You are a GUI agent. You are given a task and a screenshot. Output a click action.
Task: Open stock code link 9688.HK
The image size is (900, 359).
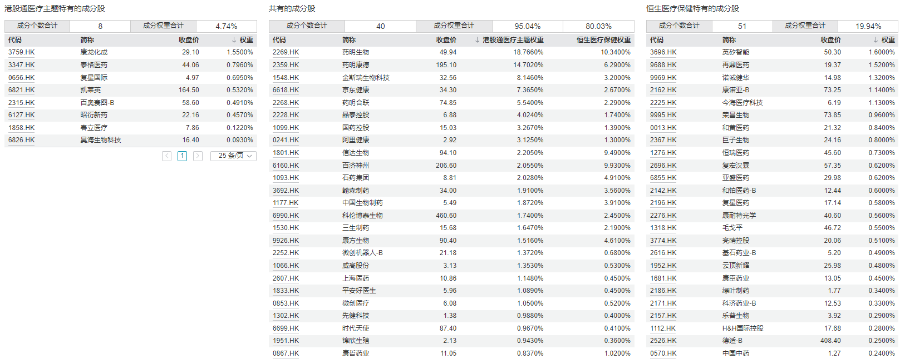click(663, 65)
